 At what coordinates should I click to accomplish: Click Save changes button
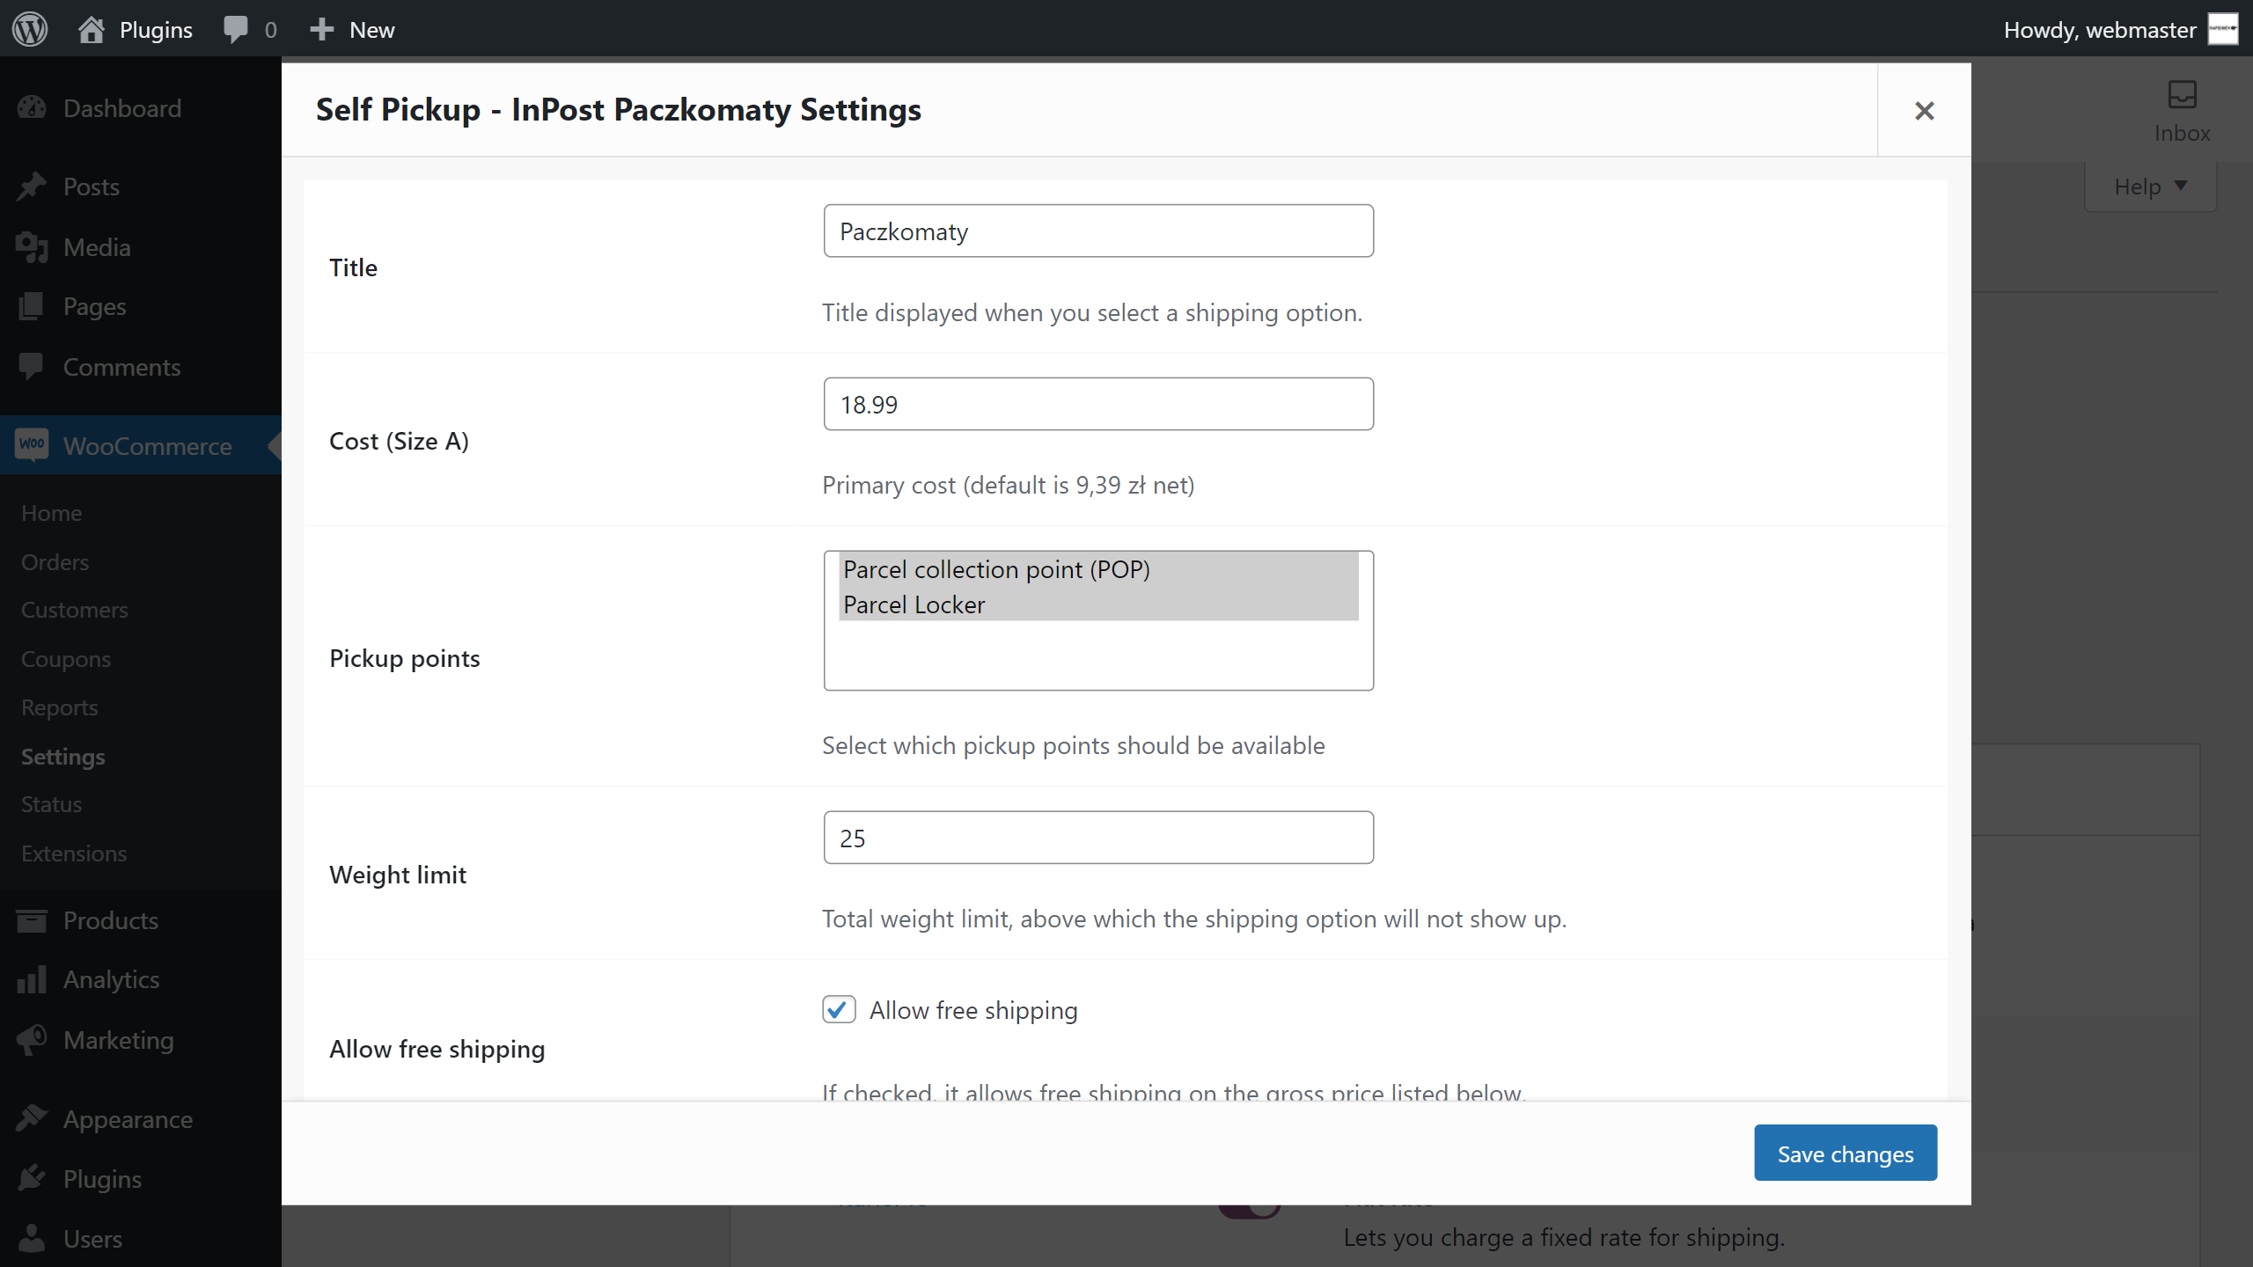[1846, 1153]
